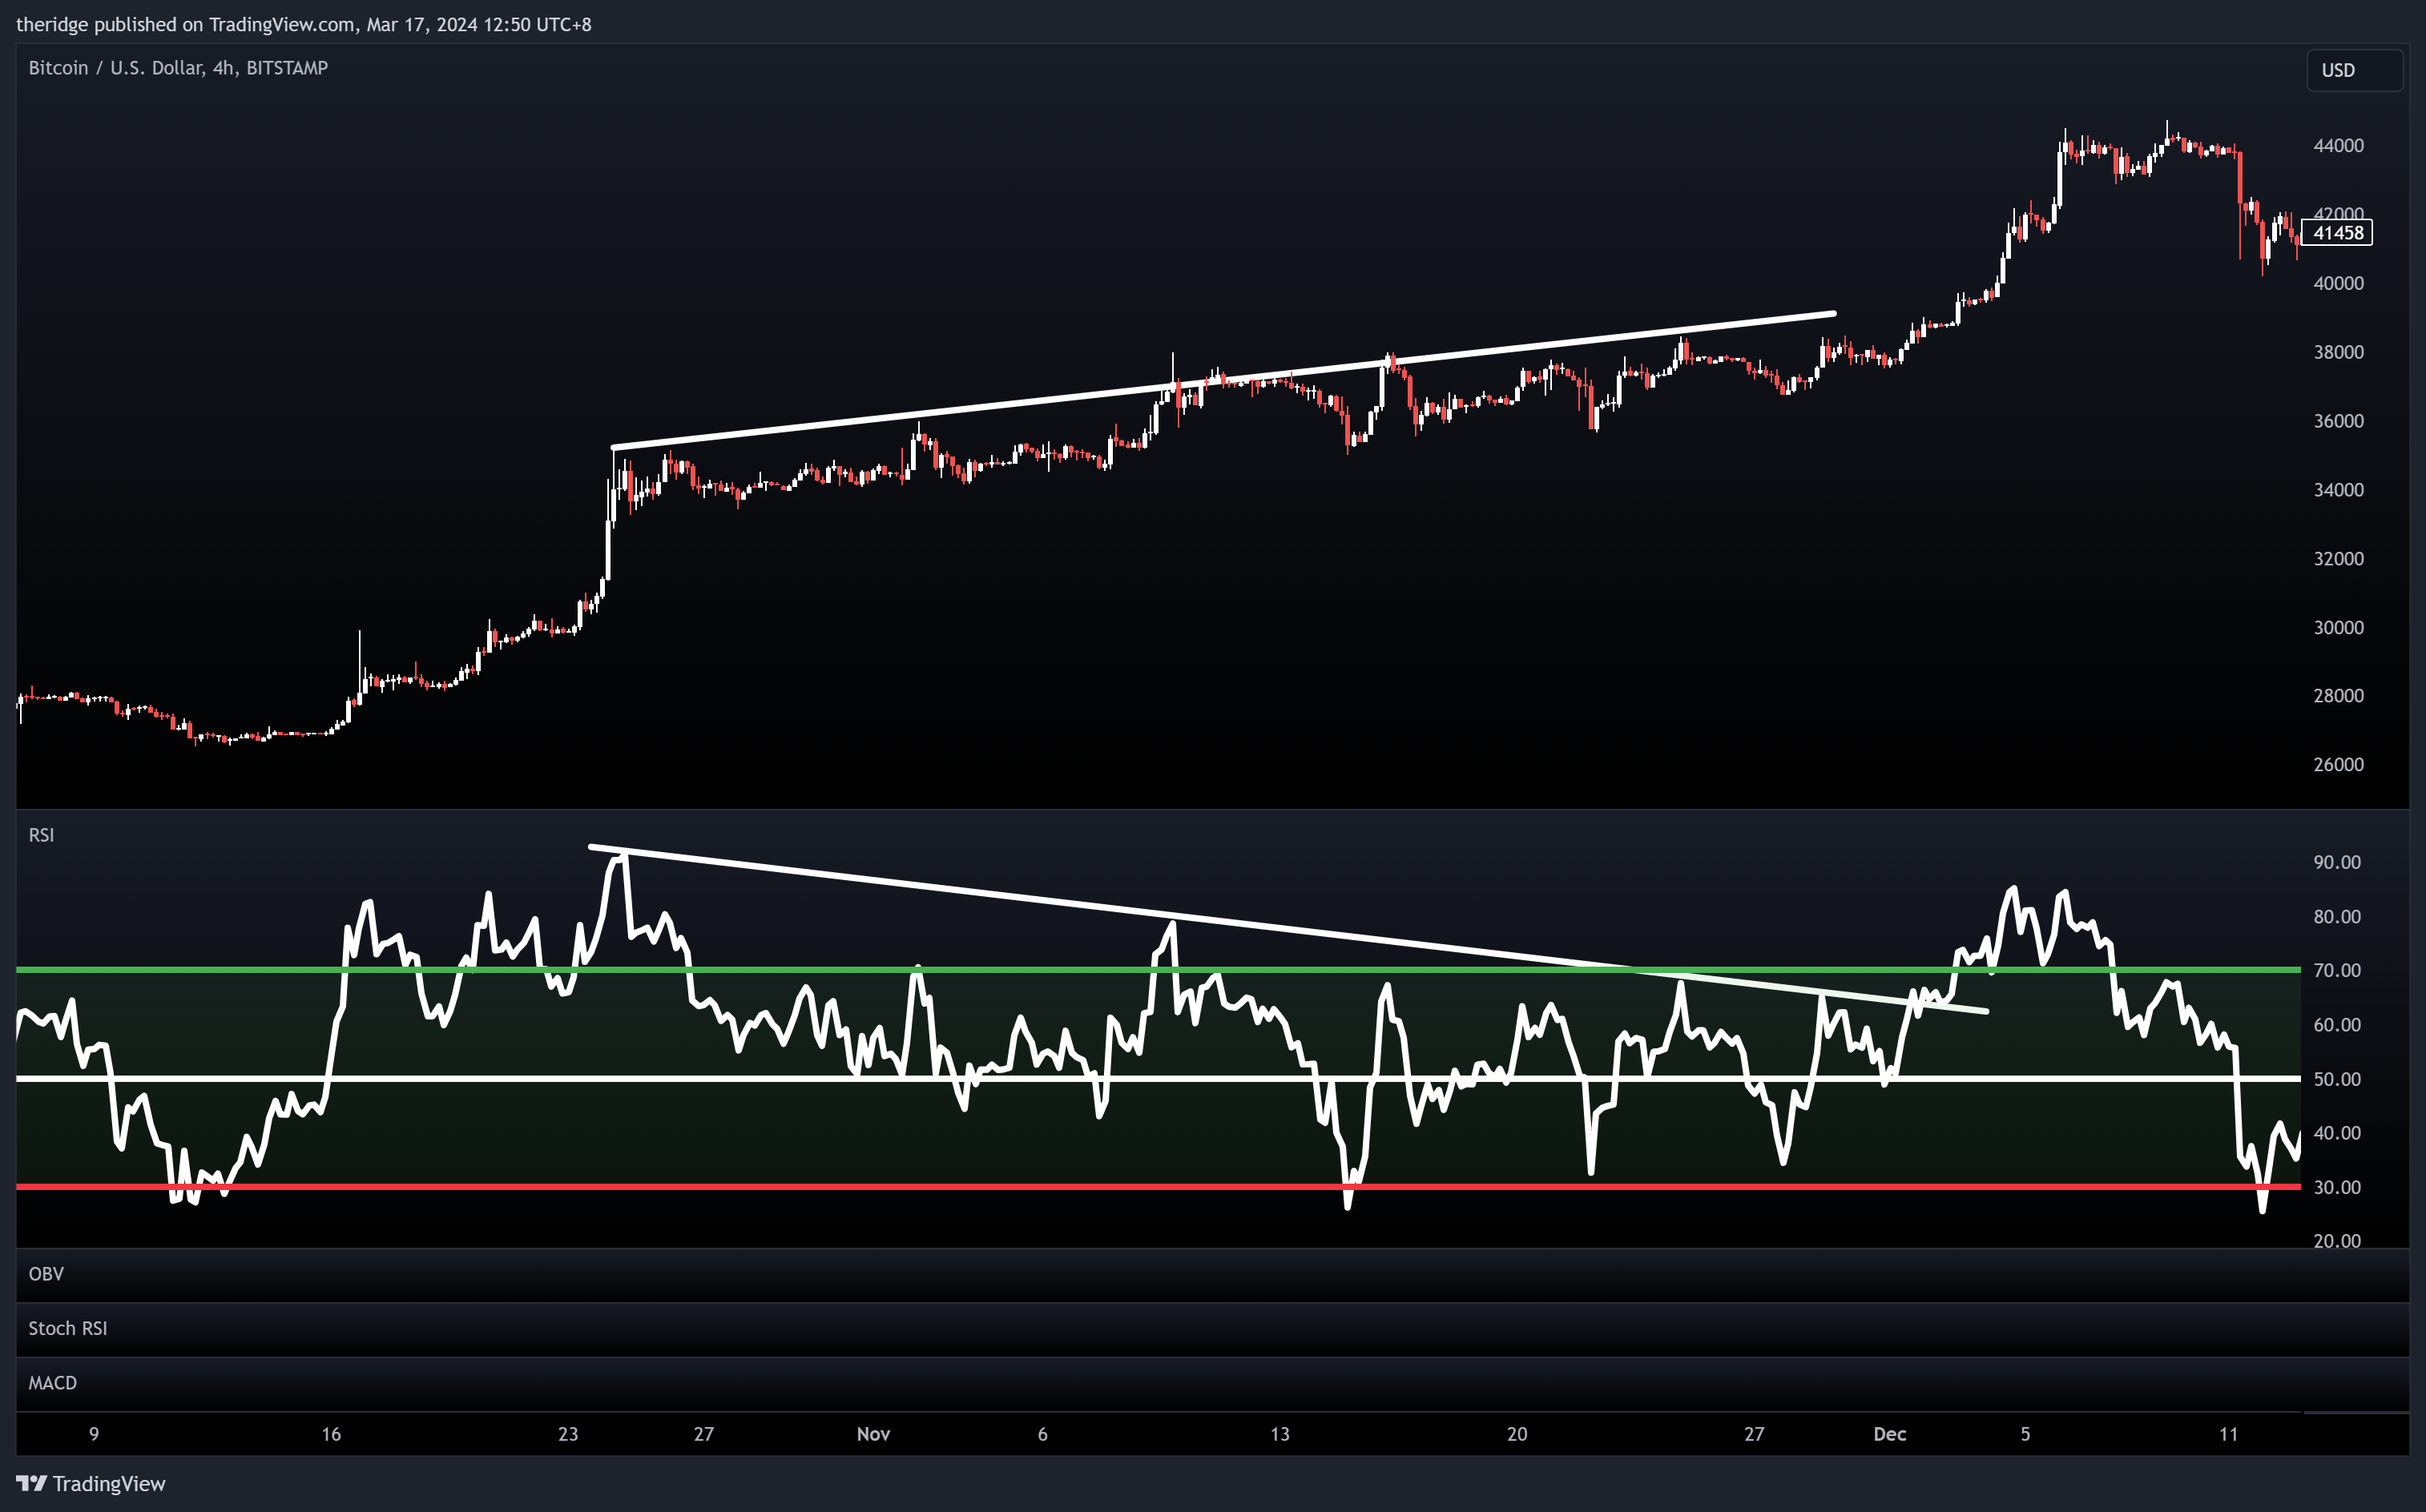Screen dimensions: 2426x1512
Task: Click the 50.00 RSI axis label
Action: click(2337, 1079)
